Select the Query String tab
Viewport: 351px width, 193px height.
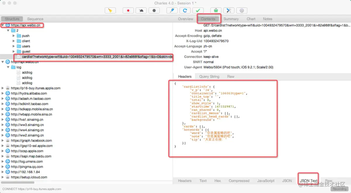pyautogui.click(x=209, y=76)
